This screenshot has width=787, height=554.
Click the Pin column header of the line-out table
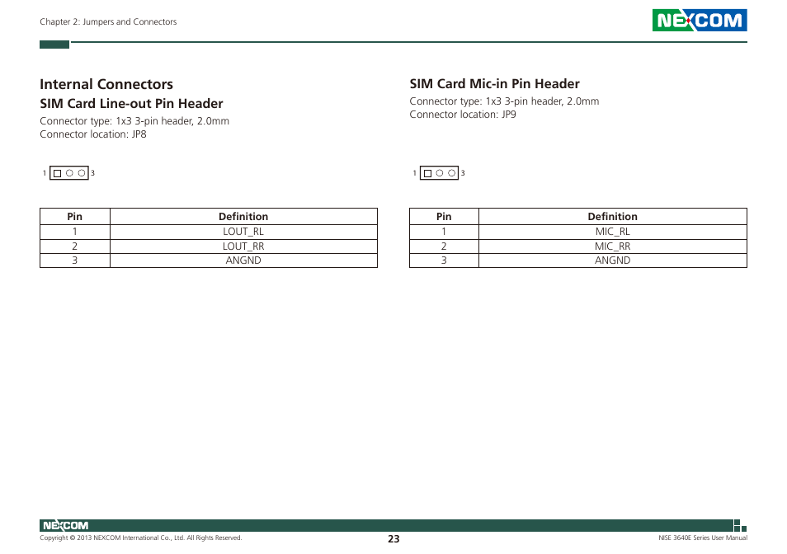[75, 217]
